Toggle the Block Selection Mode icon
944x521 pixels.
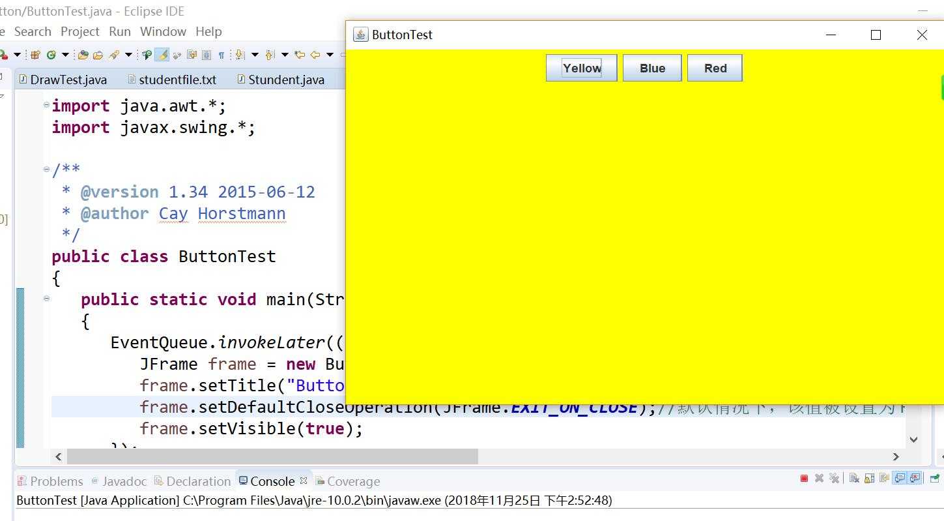tap(207, 55)
